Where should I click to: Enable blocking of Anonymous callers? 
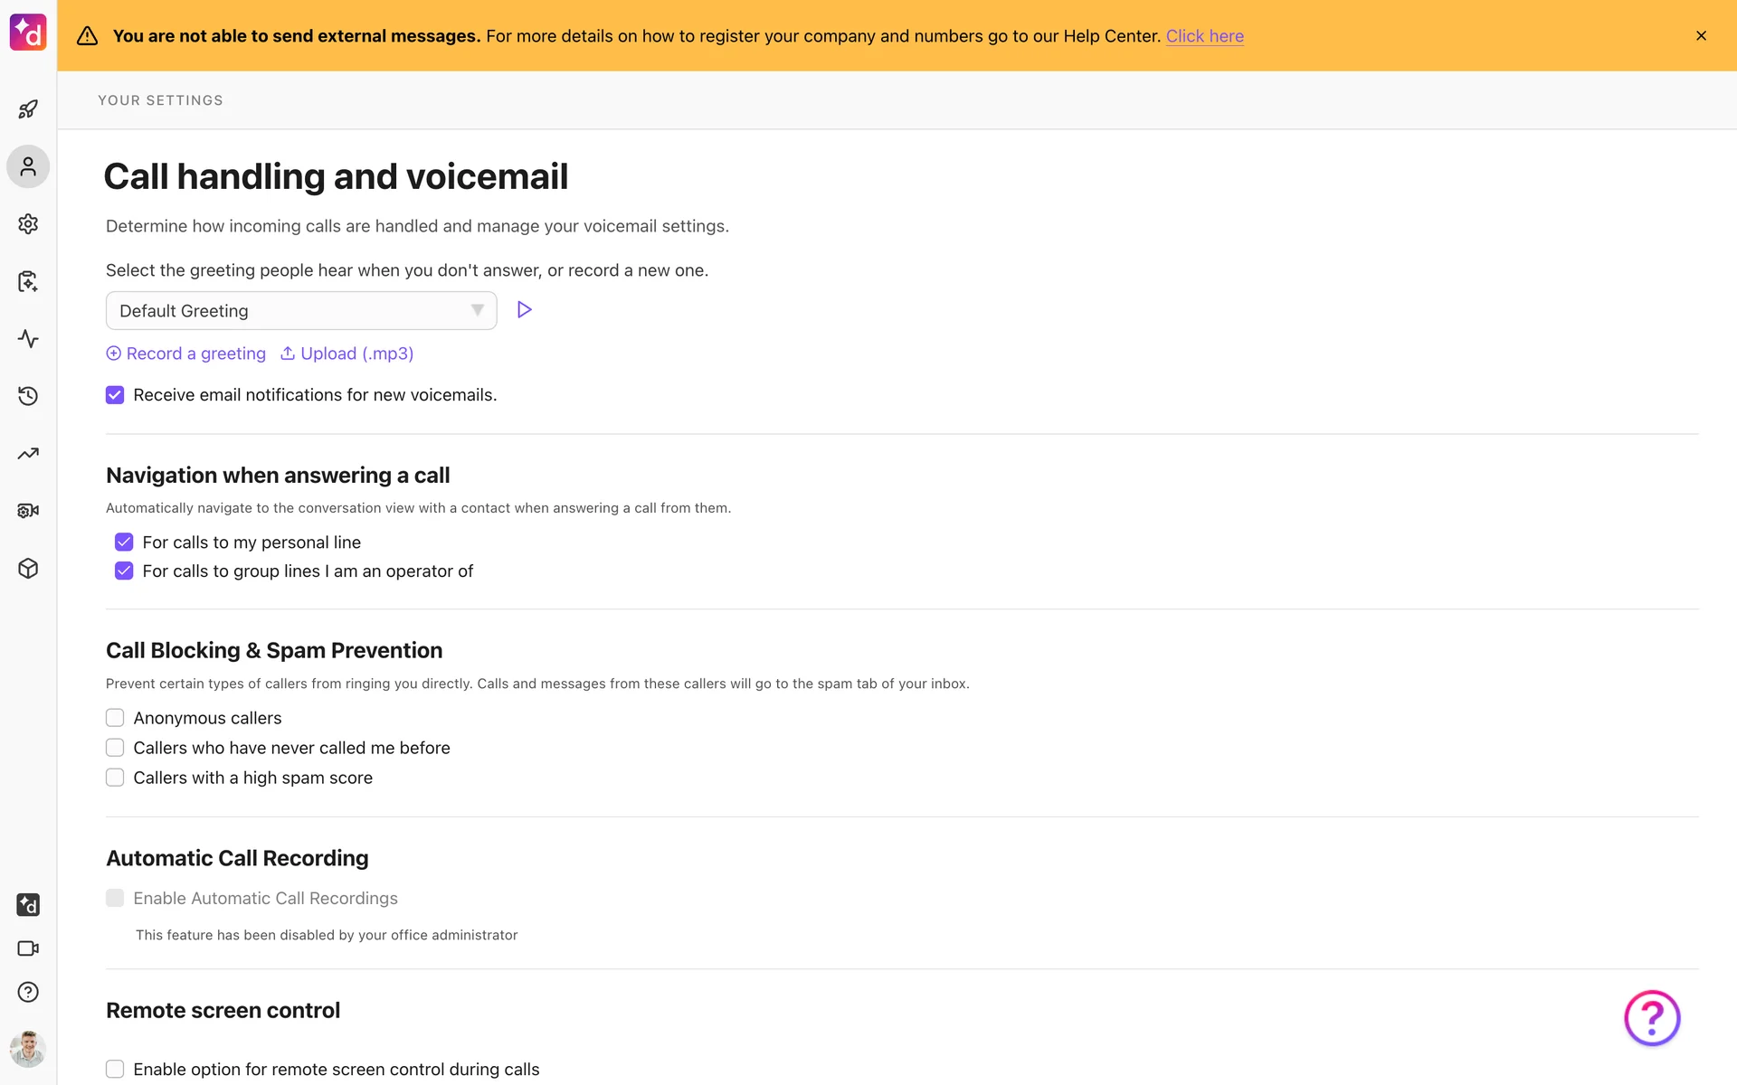(x=115, y=718)
